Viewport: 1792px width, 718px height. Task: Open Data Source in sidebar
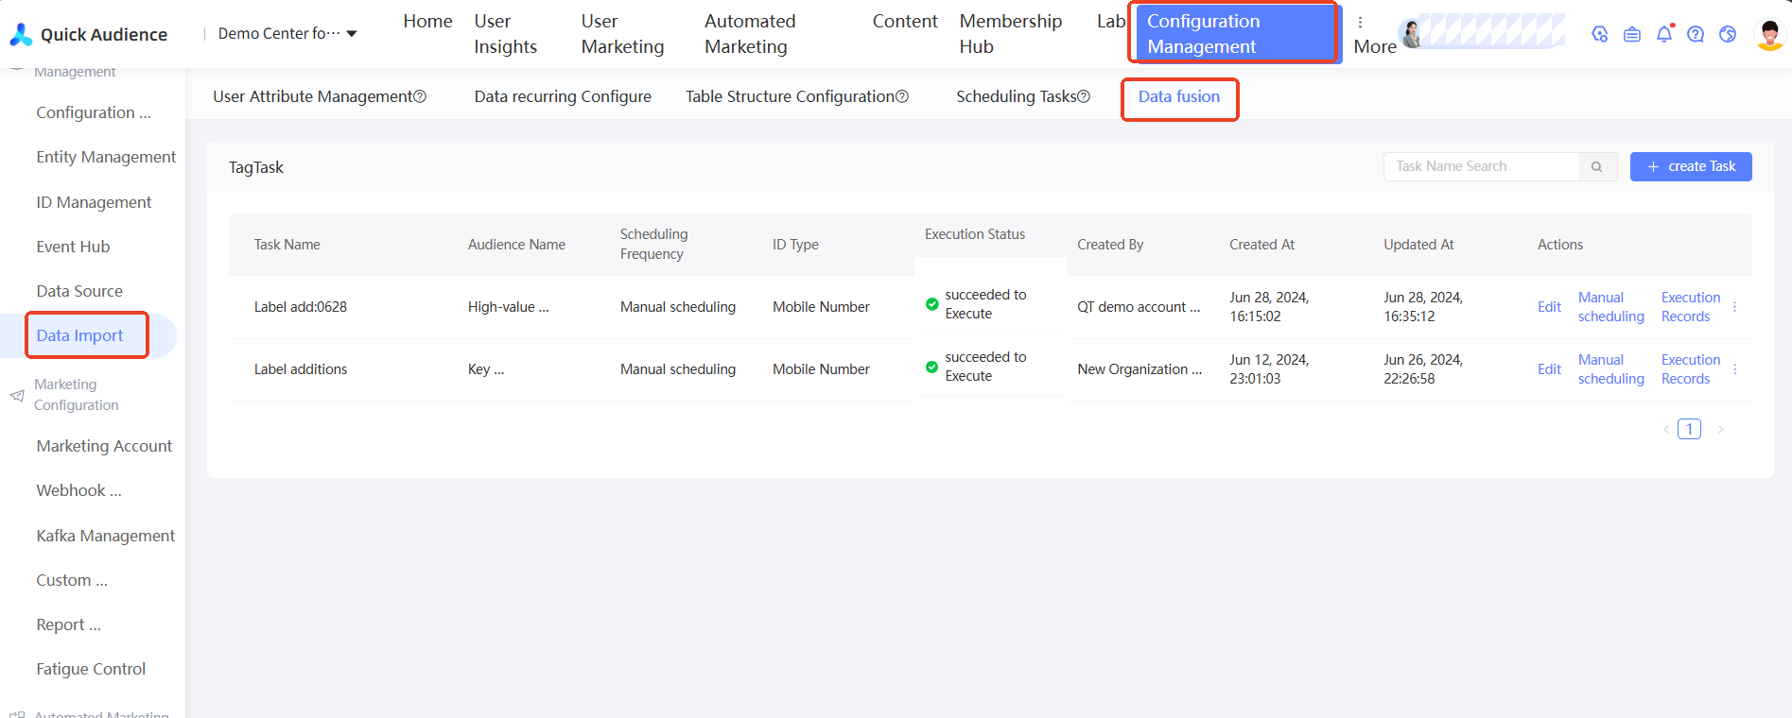click(x=79, y=291)
